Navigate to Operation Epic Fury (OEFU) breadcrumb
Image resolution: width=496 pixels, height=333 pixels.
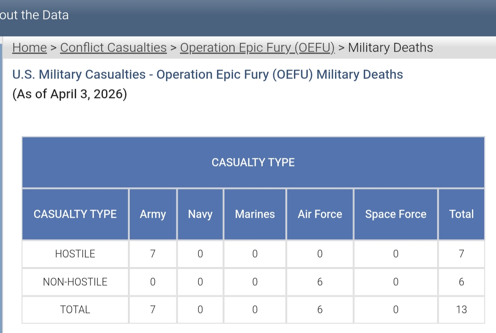(257, 48)
